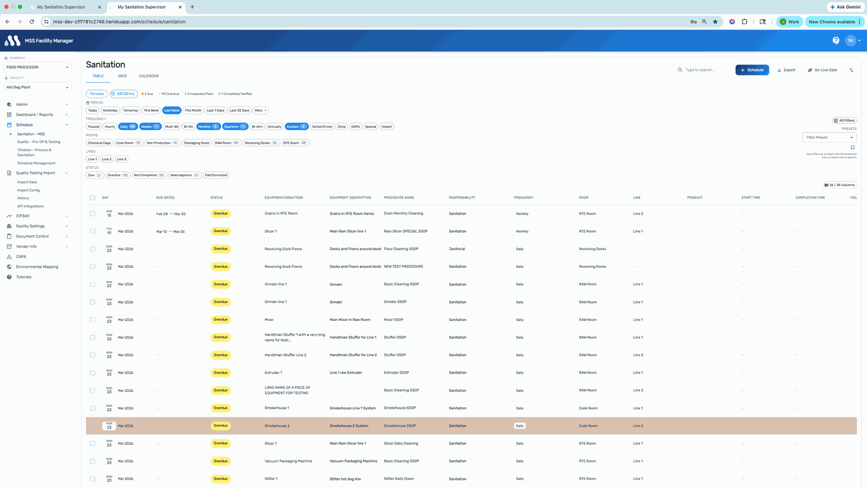Click the search magnifier icon in the toolbar
Viewport: 867px width, 488px height.
(x=680, y=70)
